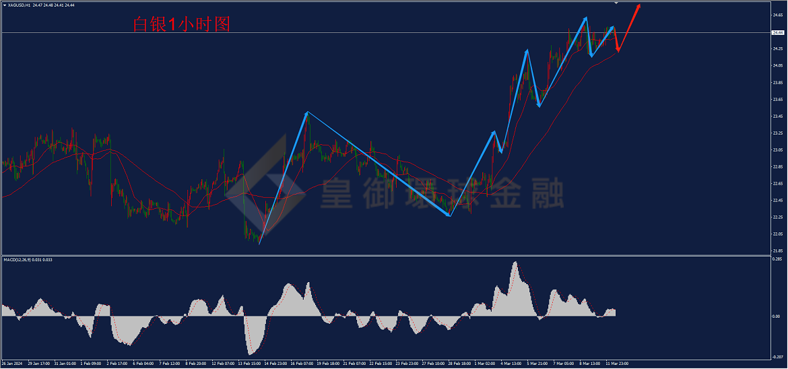Click the red 白银1小时图 title text
Image resolution: width=788 pixels, height=369 pixels.
click(181, 24)
